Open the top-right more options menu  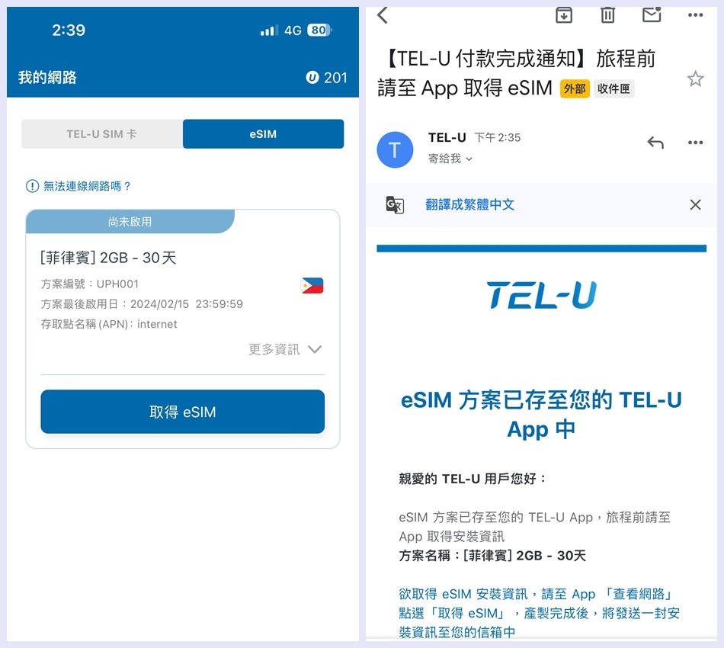tap(695, 14)
